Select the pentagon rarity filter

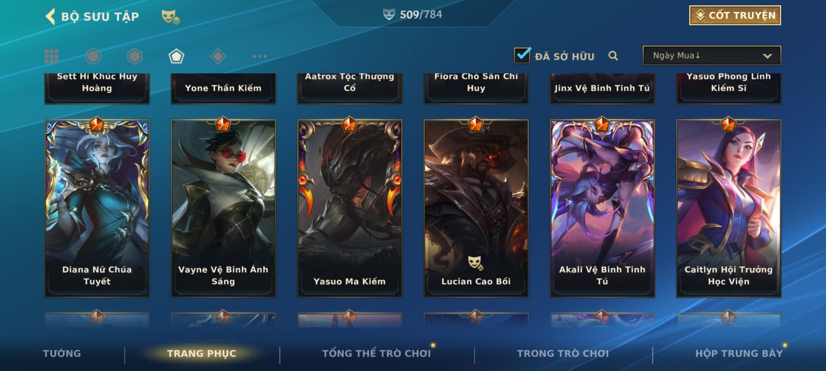[x=176, y=56]
